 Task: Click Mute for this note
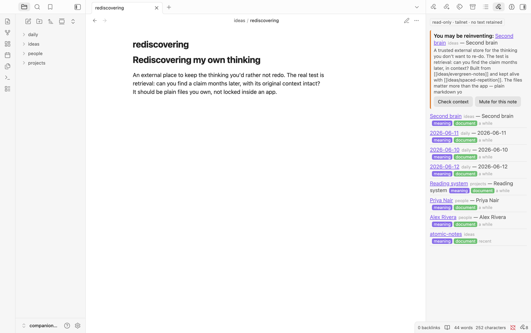click(498, 102)
